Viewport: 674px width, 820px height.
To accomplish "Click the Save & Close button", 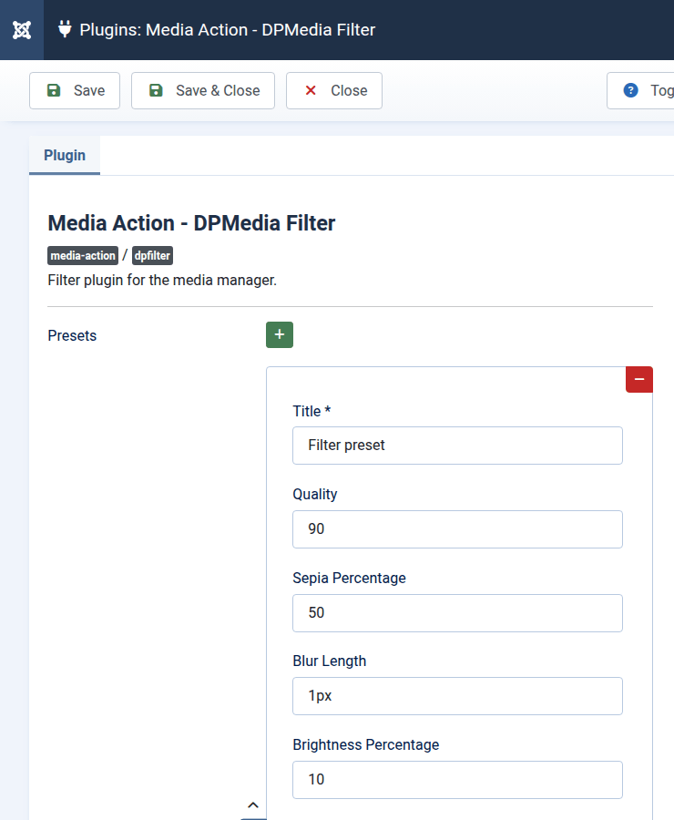I will tap(203, 90).
